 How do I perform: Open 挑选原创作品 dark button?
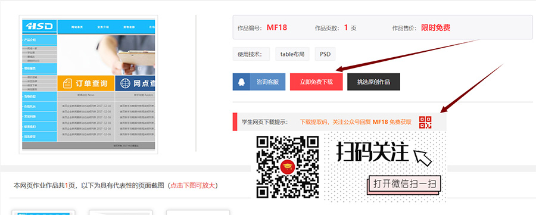(x=373, y=82)
